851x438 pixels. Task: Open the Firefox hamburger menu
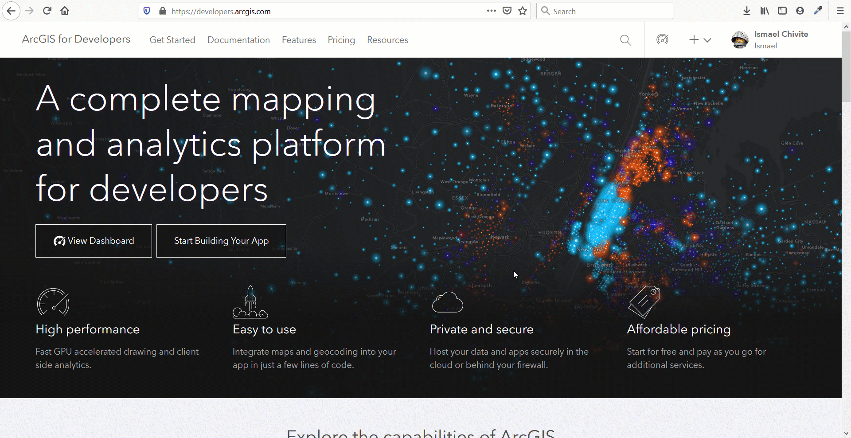840,11
